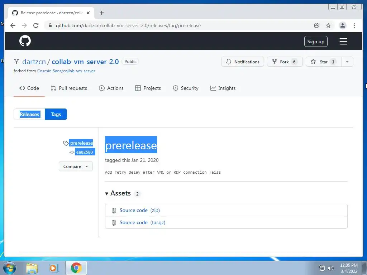This screenshot has height=275, width=367.
Task: Open the Chrome profile avatar menu
Action: coord(342,25)
